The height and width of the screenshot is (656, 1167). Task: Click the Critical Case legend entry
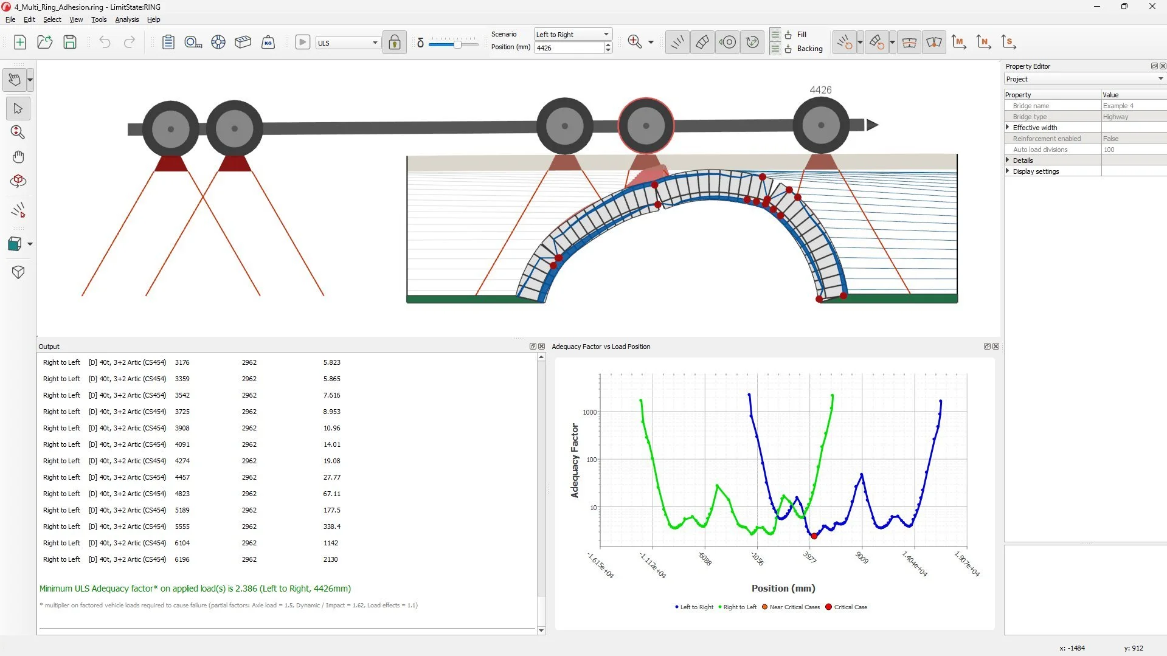pyautogui.click(x=847, y=607)
